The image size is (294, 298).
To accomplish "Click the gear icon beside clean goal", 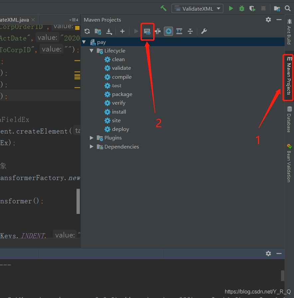I will point(107,59).
